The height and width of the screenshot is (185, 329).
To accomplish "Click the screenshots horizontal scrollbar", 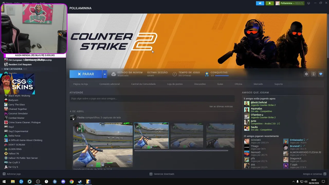I will (x=181, y=151).
